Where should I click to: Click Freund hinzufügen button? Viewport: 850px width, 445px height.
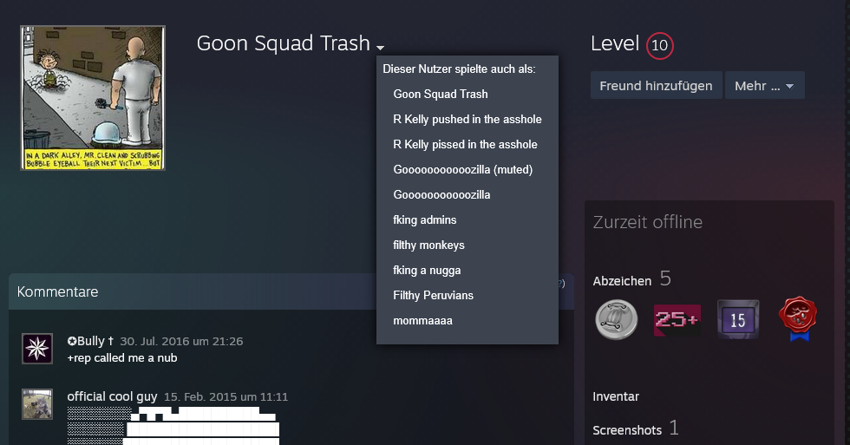click(656, 86)
